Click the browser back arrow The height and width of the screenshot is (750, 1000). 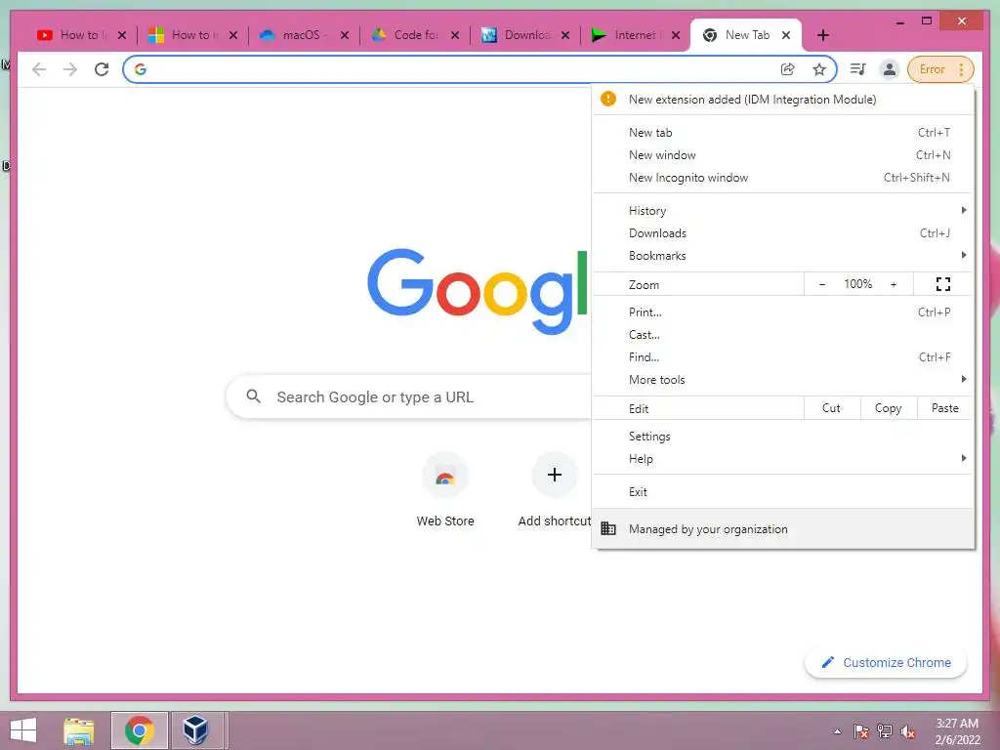pos(39,69)
